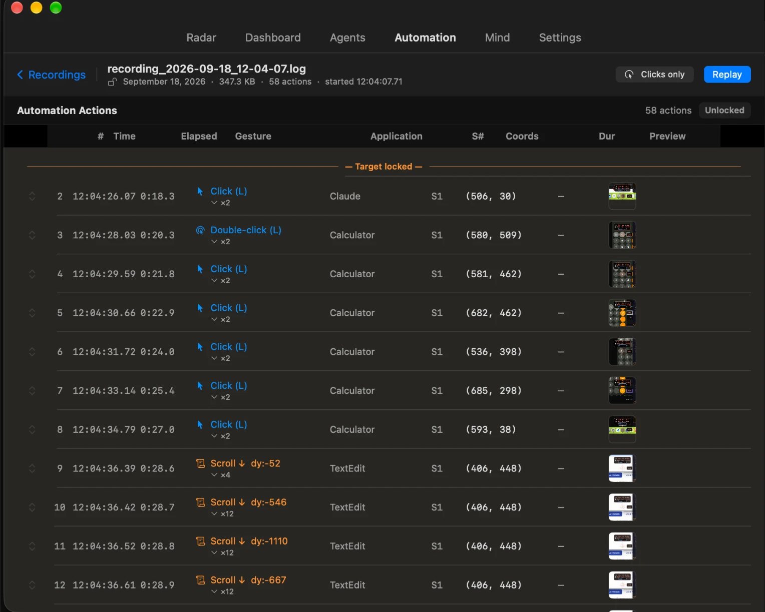This screenshot has width=765, height=612.
Task: Click the reorder handle of row 12
Action: click(x=32, y=585)
